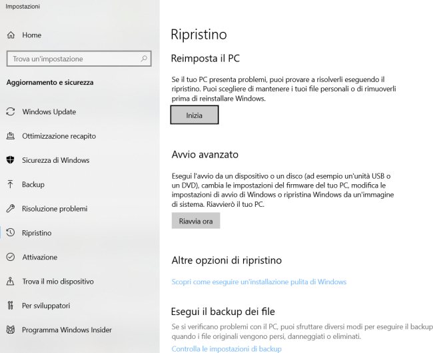This screenshot has height=353, width=433.
Task: Click the search magnifier icon
Action: coord(145,59)
